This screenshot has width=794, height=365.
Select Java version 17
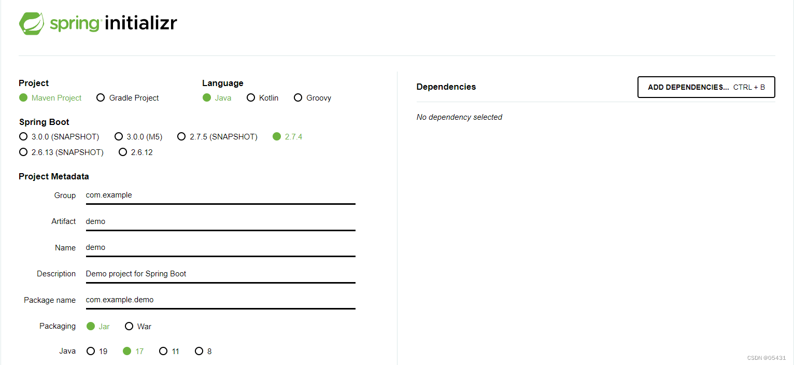pyautogui.click(x=133, y=352)
